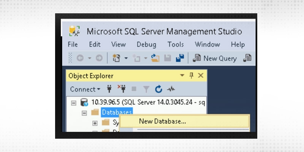Open the File menu
Image resolution: width=304 pixels, height=152 pixels.
coord(73,44)
